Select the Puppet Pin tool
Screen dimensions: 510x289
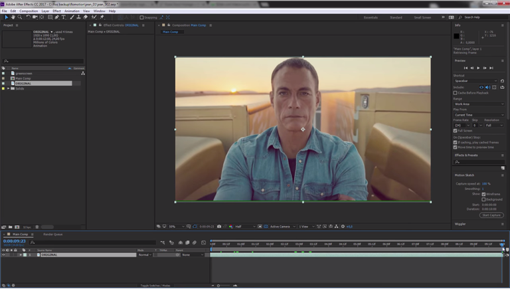pos(102,17)
